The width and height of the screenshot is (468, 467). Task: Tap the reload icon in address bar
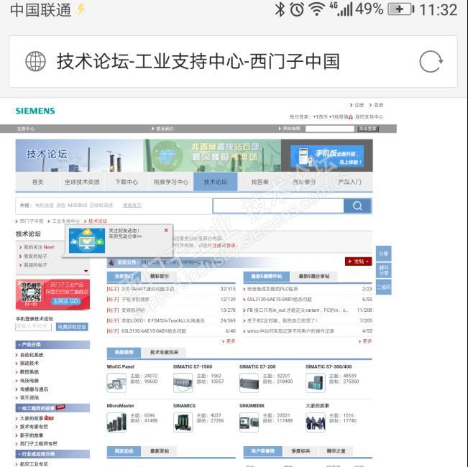431,62
